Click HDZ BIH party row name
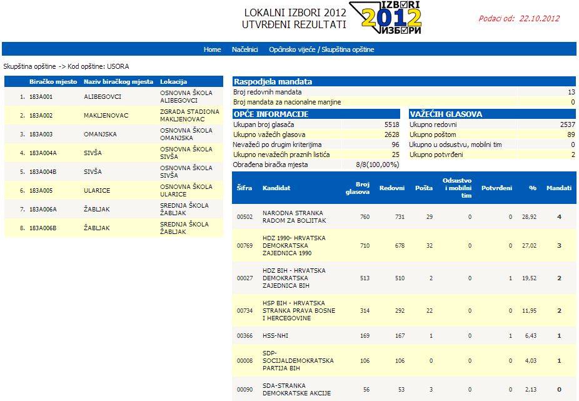Screen dimensions: 579x401 (x=294, y=278)
